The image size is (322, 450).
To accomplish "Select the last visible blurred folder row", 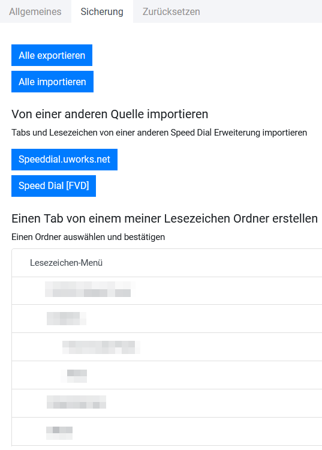I will pyautogui.click(x=167, y=431).
